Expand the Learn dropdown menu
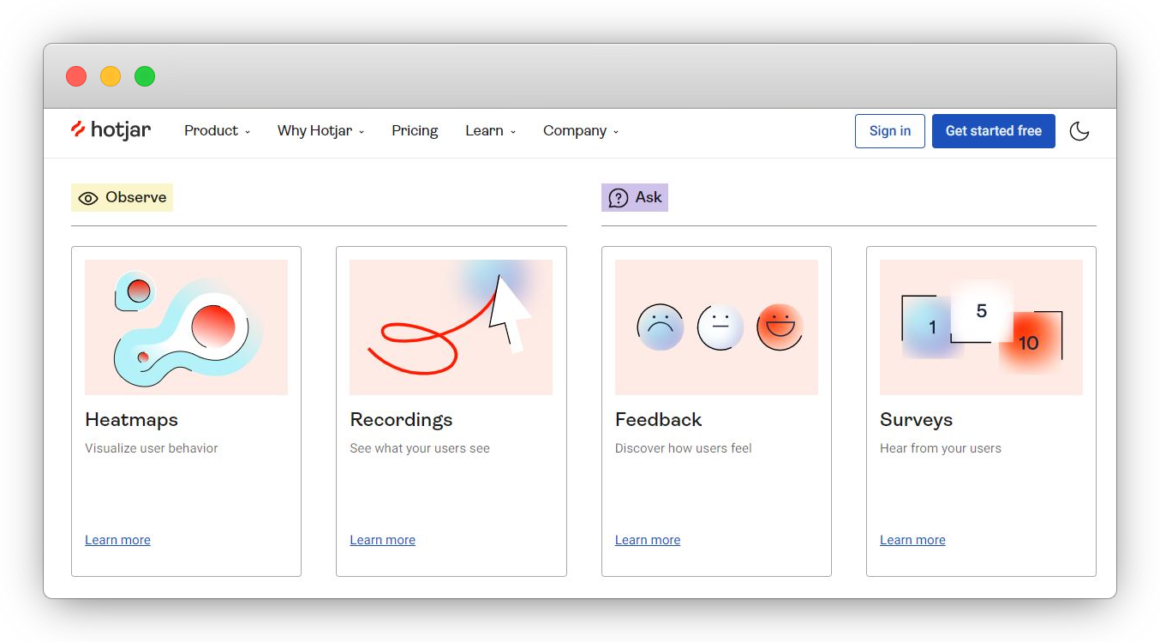 pyautogui.click(x=490, y=130)
